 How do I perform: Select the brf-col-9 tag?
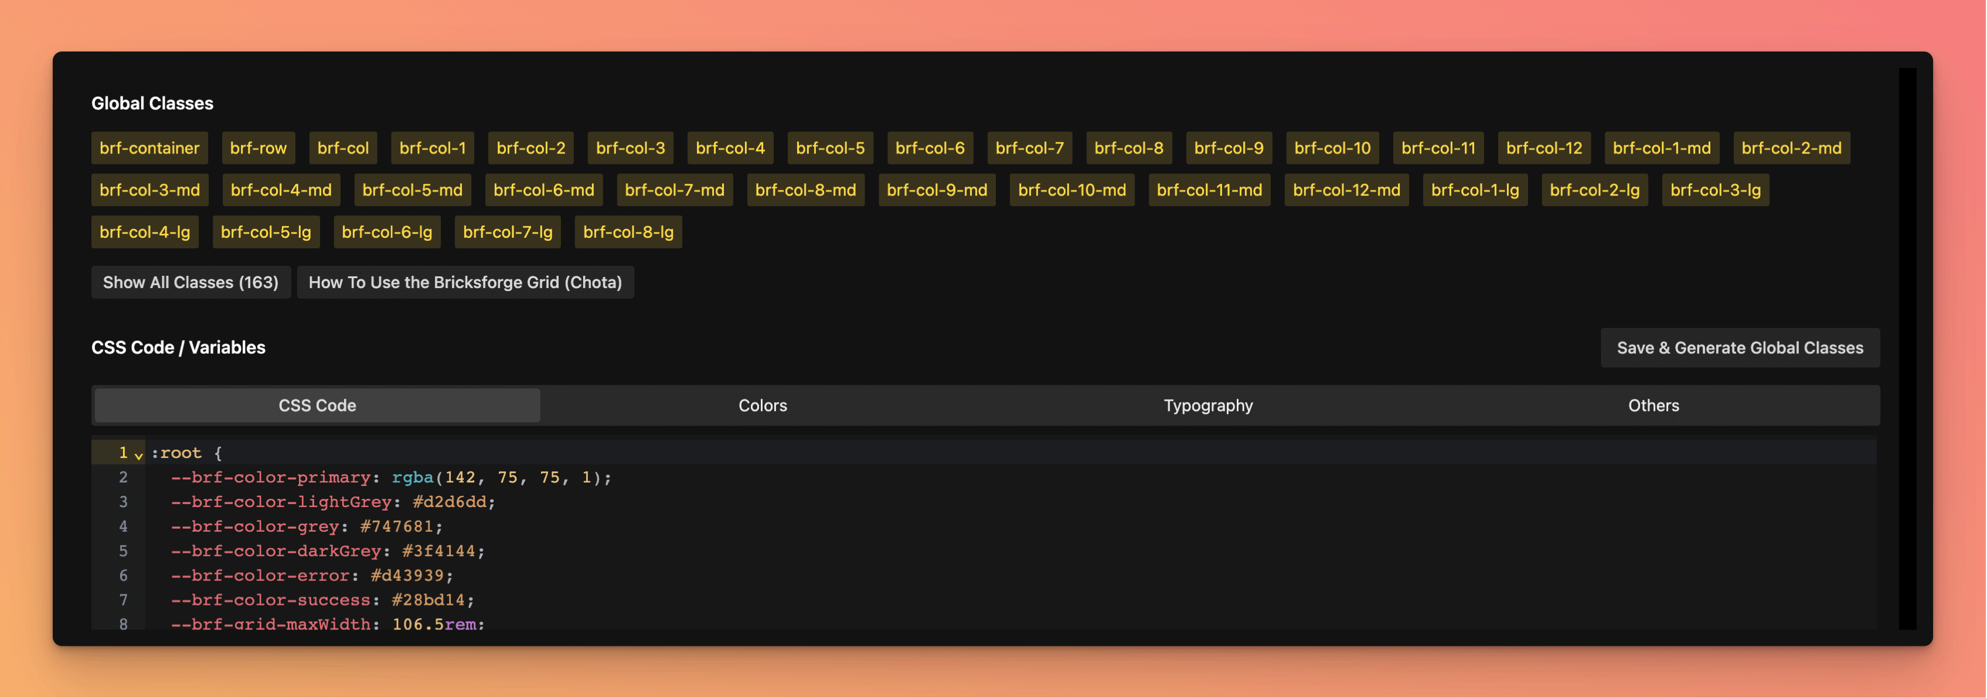click(x=1229, y=148)
